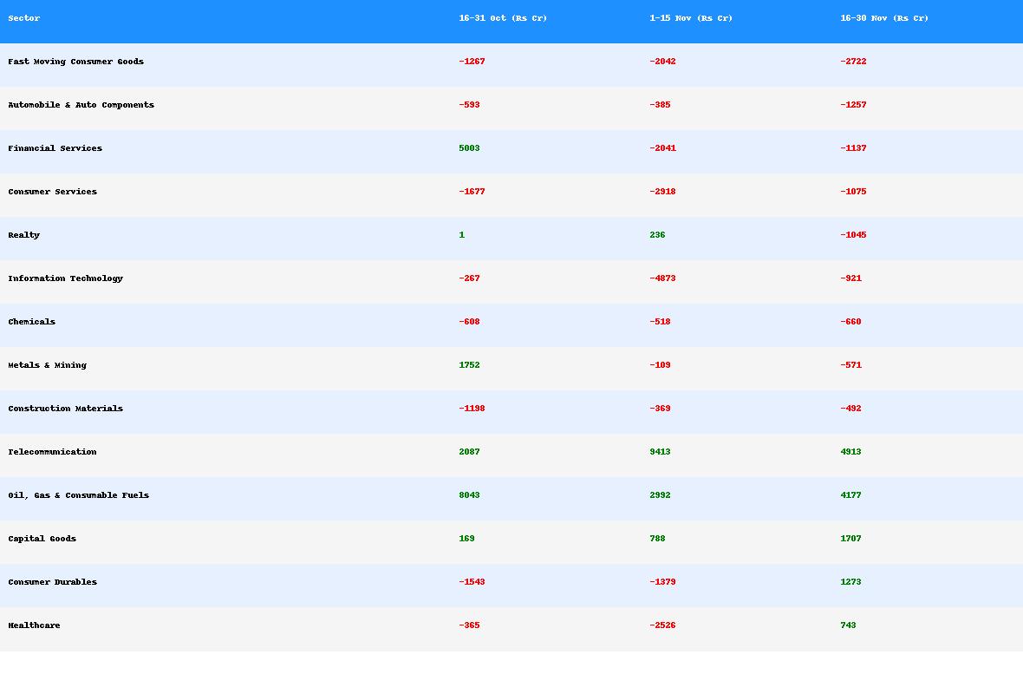Click Information Technology value -4873

pos(662,278)
